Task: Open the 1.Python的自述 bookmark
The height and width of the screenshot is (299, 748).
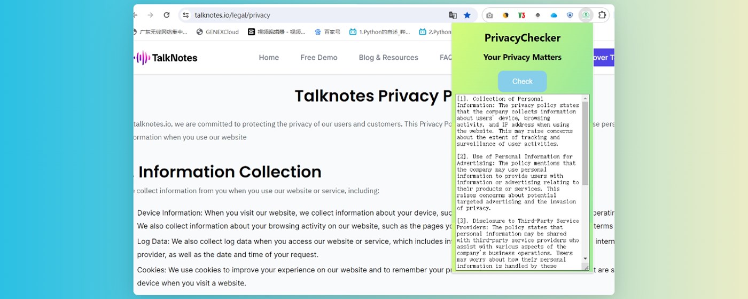Action: tap(379, 32)
